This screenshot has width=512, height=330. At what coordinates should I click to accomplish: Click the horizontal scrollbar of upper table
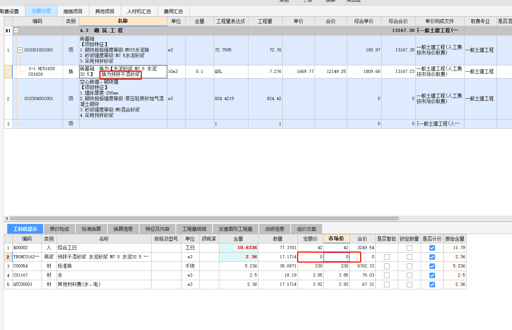203,218
